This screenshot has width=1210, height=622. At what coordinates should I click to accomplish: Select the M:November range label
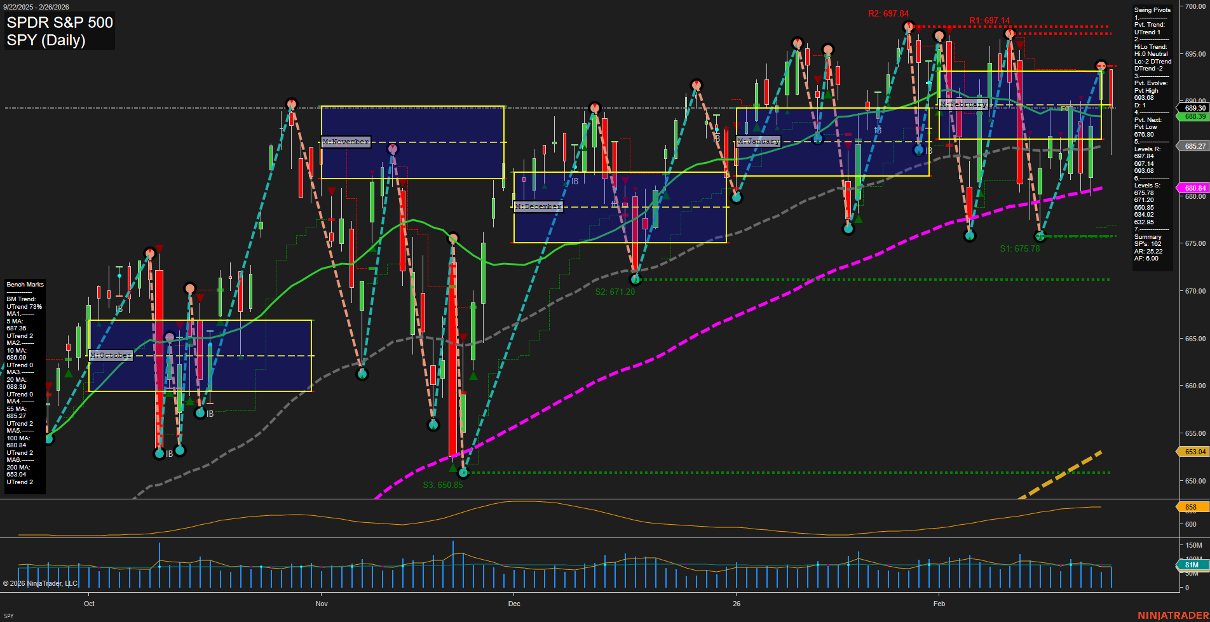point(346,142)
